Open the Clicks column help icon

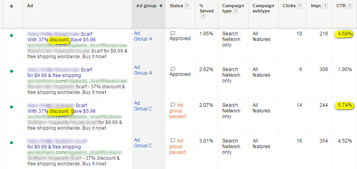click(x=300, y=6)
